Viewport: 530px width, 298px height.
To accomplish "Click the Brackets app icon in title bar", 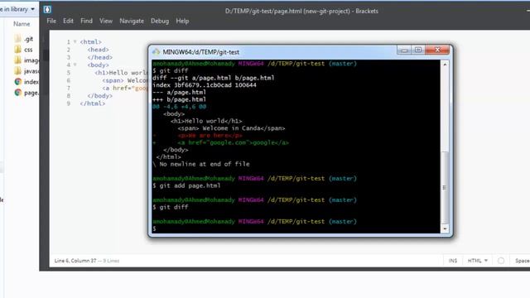I will pos(47,9).
